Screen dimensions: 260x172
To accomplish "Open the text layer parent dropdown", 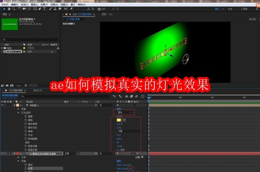I will tap(107, 153).
